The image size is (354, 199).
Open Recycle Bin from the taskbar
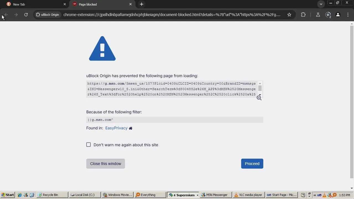coord(52,195)
